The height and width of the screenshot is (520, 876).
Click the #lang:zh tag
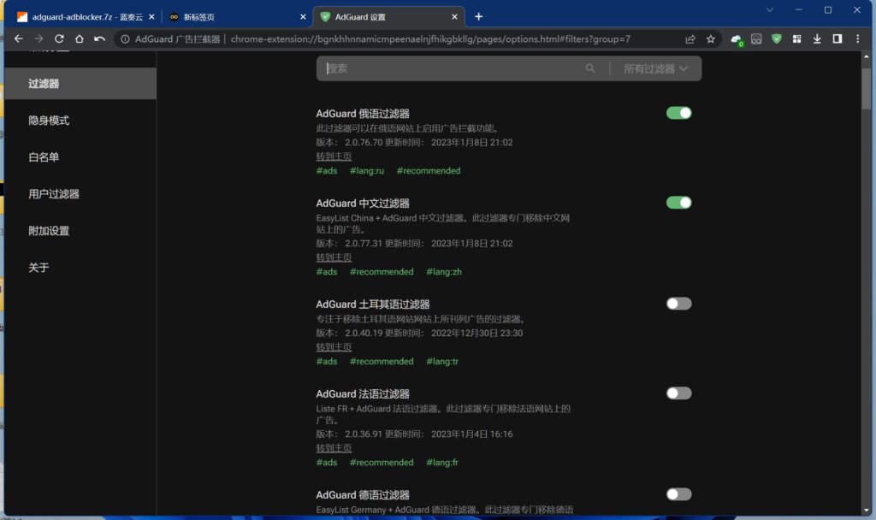click(444, 272)
